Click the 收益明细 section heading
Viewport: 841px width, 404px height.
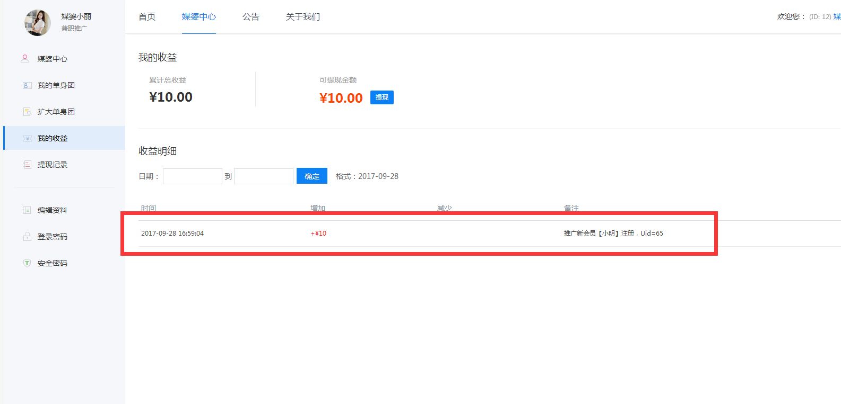158,151
